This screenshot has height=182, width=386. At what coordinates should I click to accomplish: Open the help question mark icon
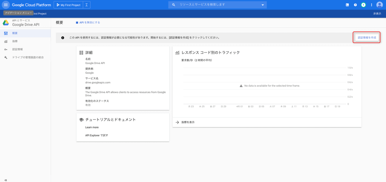355,5
